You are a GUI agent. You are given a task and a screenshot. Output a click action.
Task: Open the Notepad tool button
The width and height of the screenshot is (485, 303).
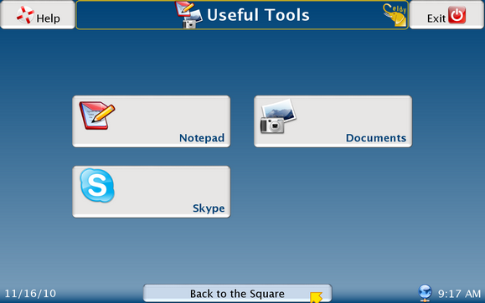pyautogui.click(x=152, y=121)
